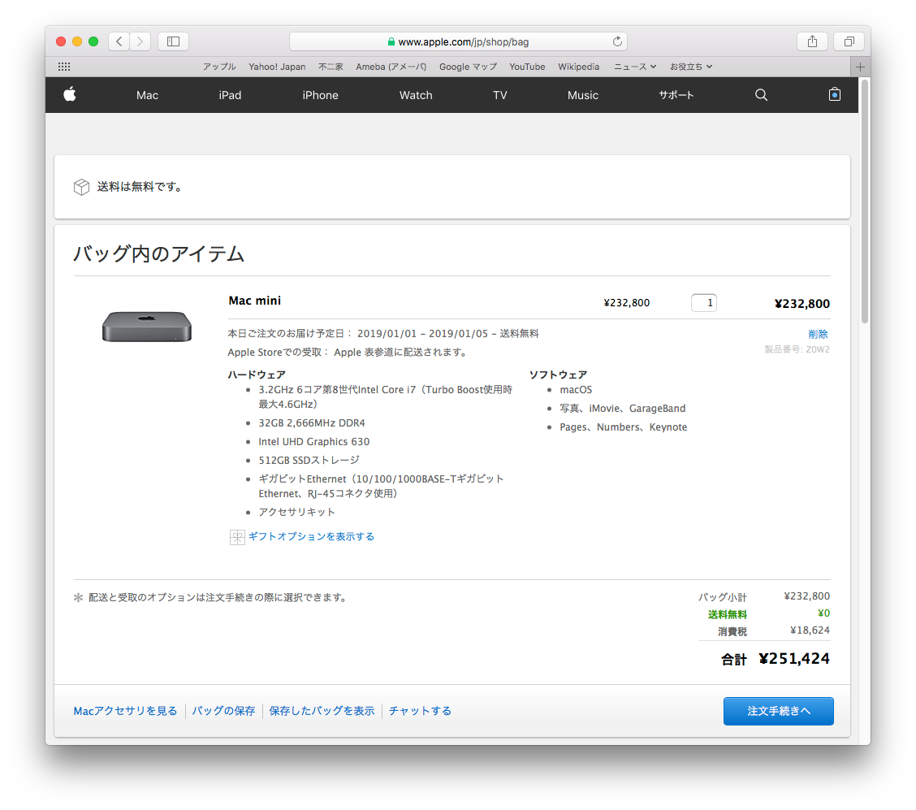Click the Mac mini product title
The height and width of the screenshot is (810, 916).
click(x=255, y=301)
